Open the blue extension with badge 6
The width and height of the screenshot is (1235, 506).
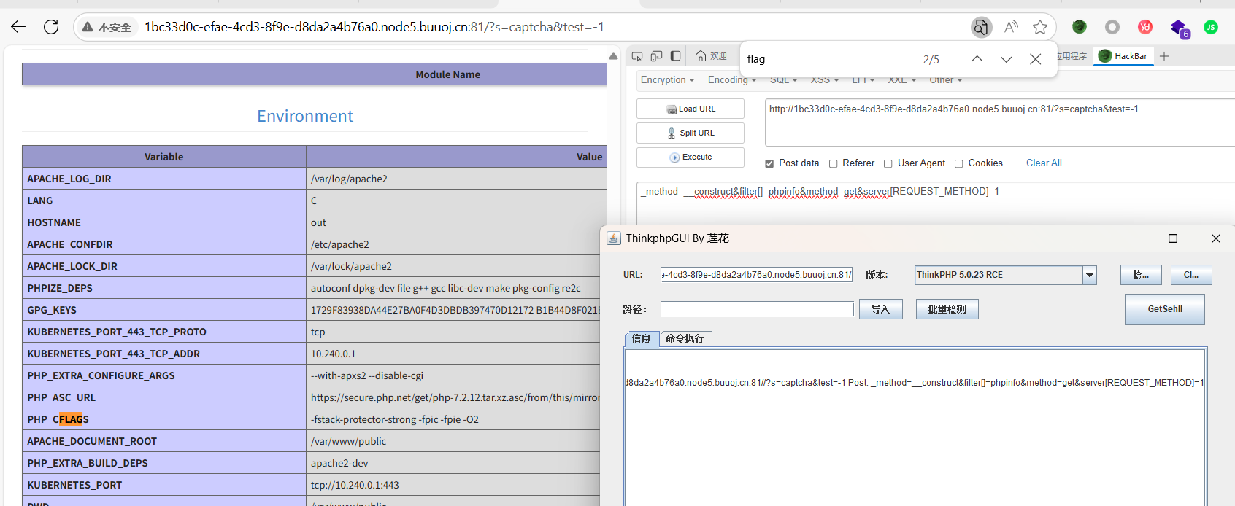coord(1180,28)
